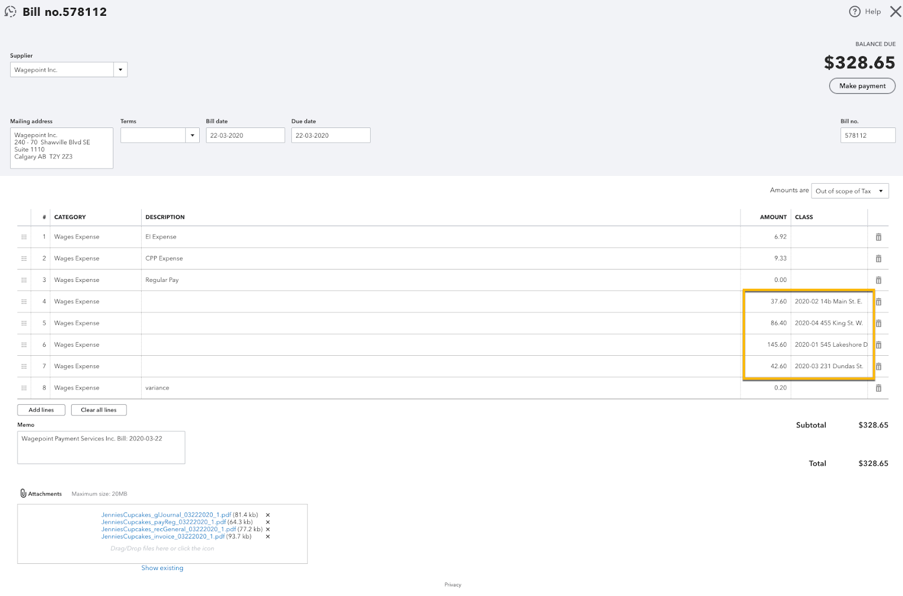Delete line 4 with its trash icon

(878, 302)
